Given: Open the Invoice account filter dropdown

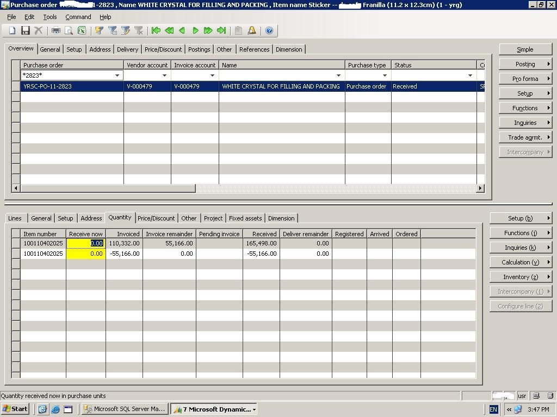Looking at the screenshot, I should (213, 75).
